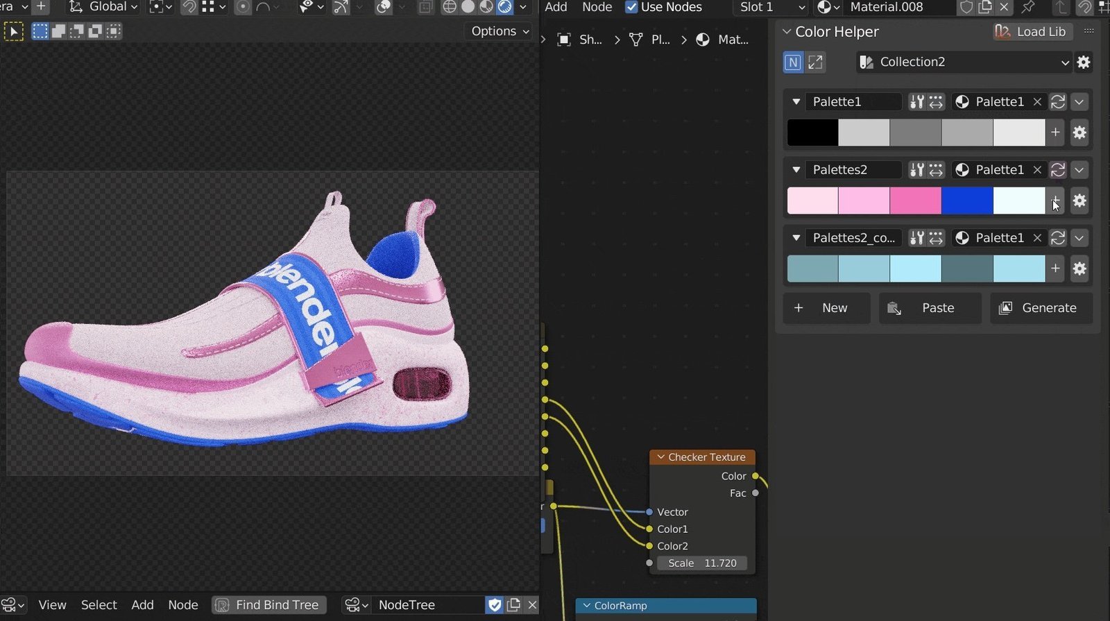Refresh Palettes2 row with sync icon

pos(1058,170)
